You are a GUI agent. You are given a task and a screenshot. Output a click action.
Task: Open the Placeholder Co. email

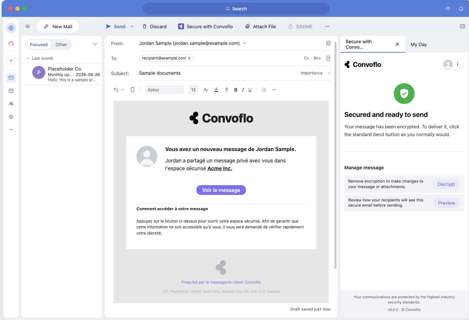[x=62, y=74]
